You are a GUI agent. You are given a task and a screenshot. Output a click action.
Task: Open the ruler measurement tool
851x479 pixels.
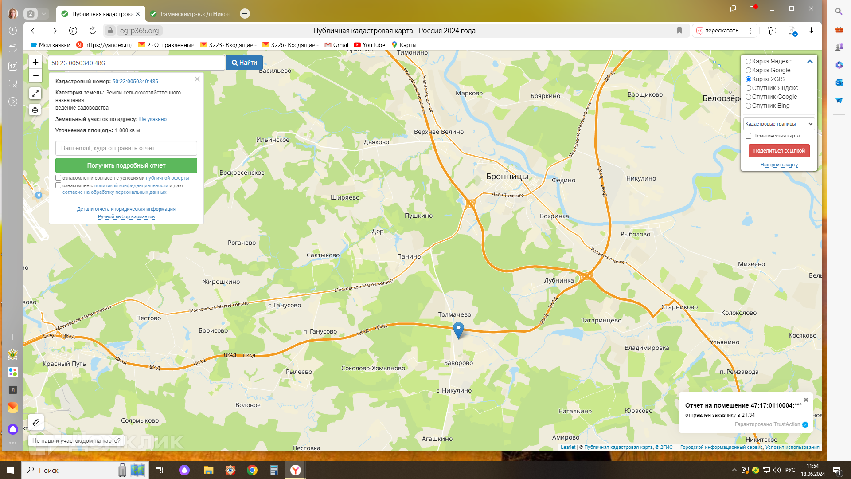coord(36,422)
